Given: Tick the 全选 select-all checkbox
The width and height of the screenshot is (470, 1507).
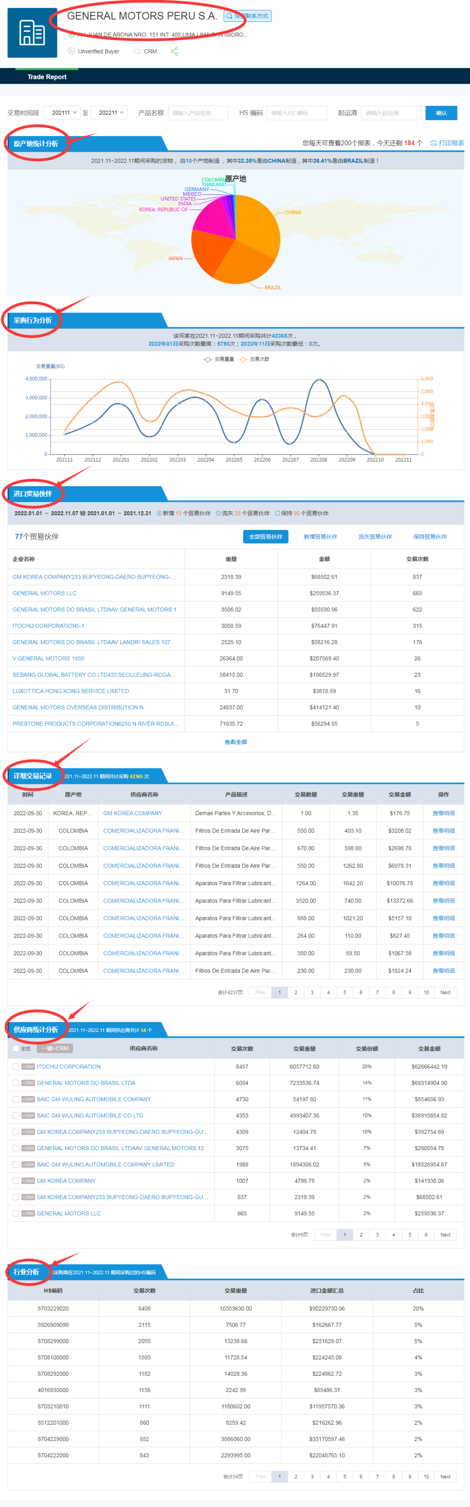Looking at the screenshot, I should point(16,1049).
